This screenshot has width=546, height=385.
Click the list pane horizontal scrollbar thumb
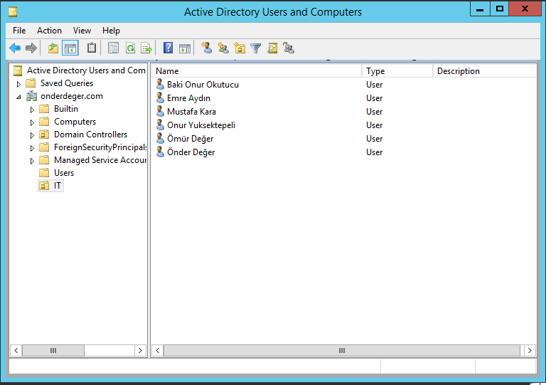(x=341, y=351)
